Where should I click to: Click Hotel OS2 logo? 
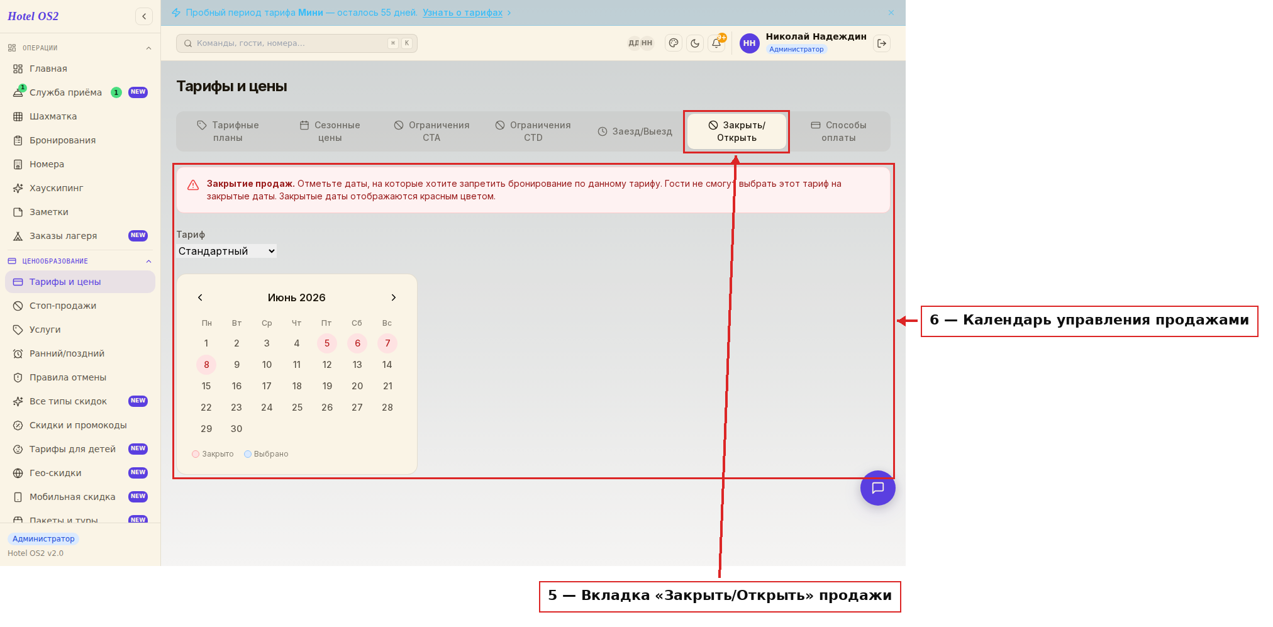(x=33, y=16)
